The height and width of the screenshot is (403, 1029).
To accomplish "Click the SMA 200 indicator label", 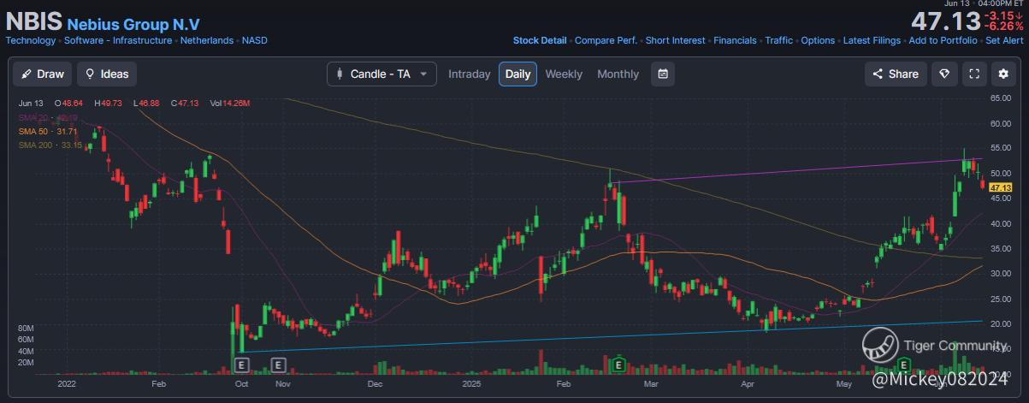I will coord(50,145).
